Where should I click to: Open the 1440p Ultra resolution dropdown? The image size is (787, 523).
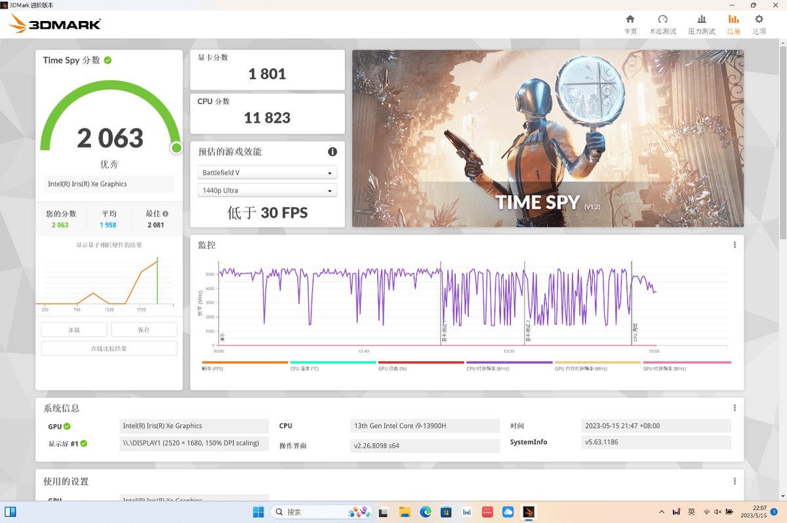(268, 190)
